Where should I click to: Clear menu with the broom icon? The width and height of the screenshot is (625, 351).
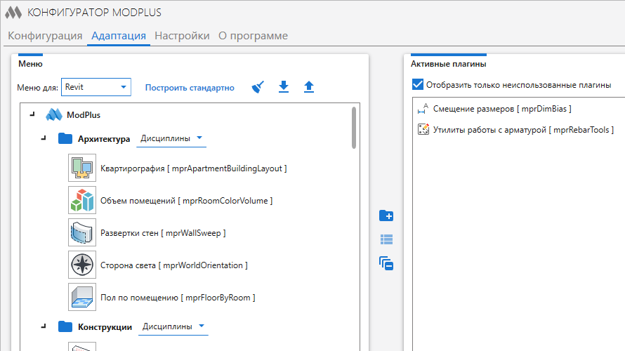[x=258, y=87]
